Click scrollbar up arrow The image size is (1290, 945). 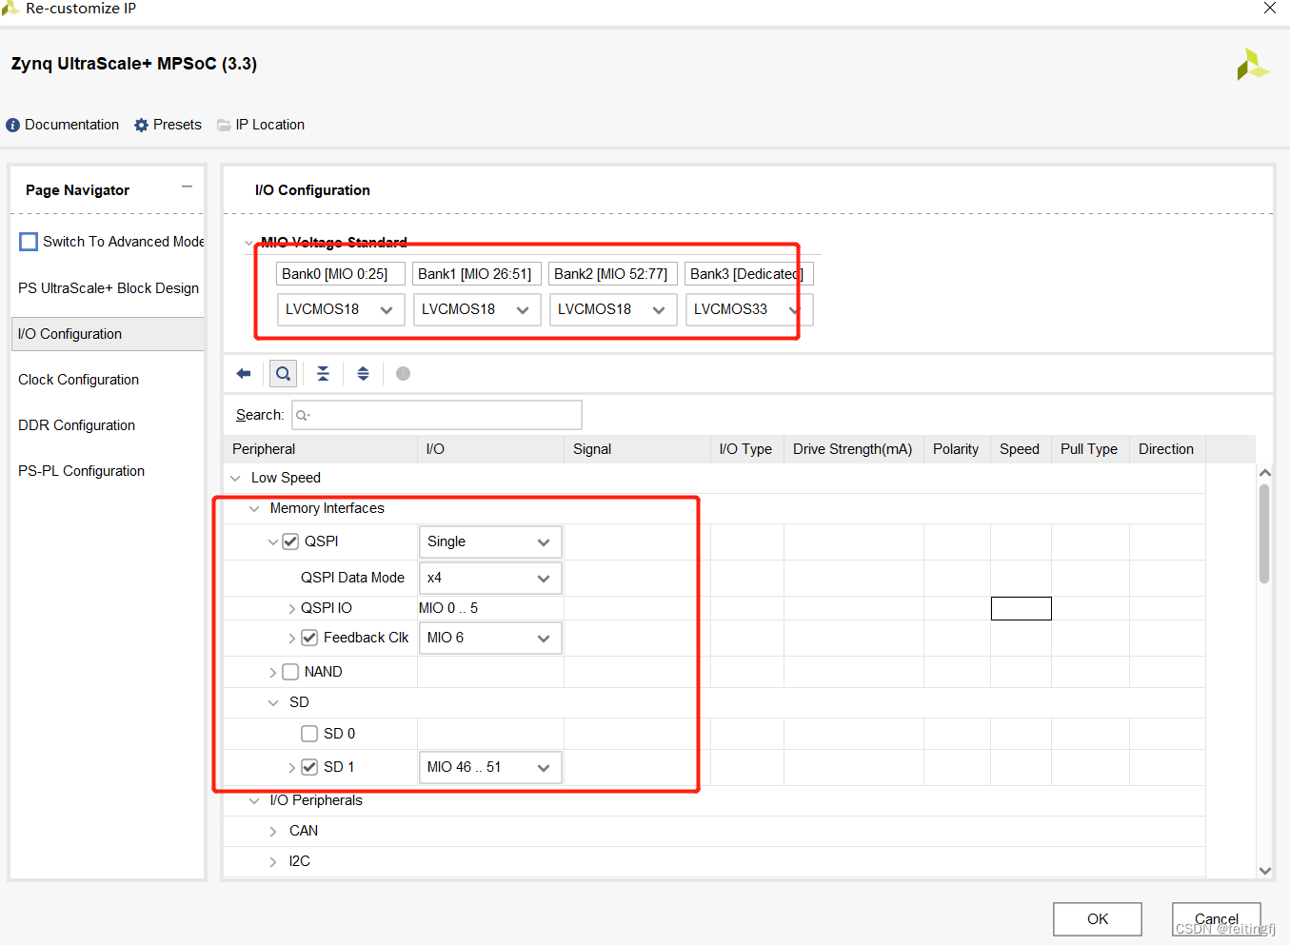click(1264, 472)
